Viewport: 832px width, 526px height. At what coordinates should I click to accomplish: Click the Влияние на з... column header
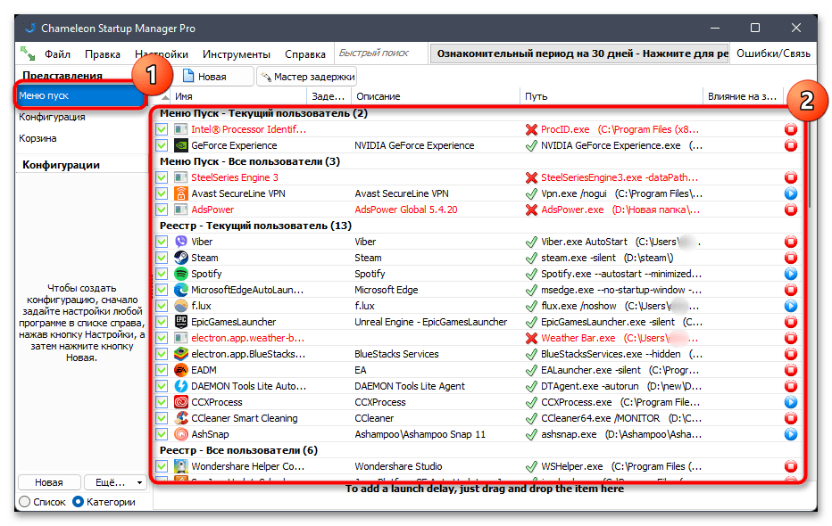(x=745, y=96)
